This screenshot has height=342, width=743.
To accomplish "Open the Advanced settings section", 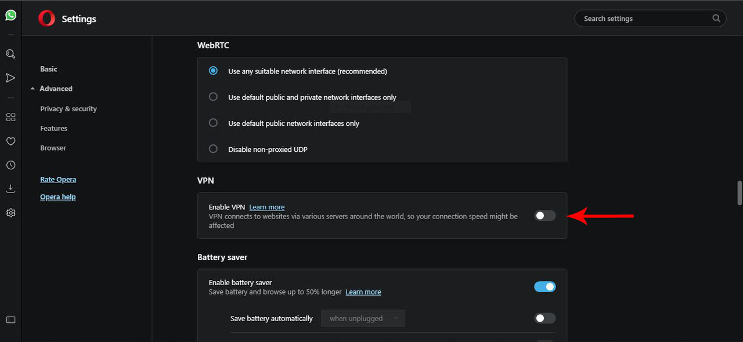I will click(x=56, y=89).
